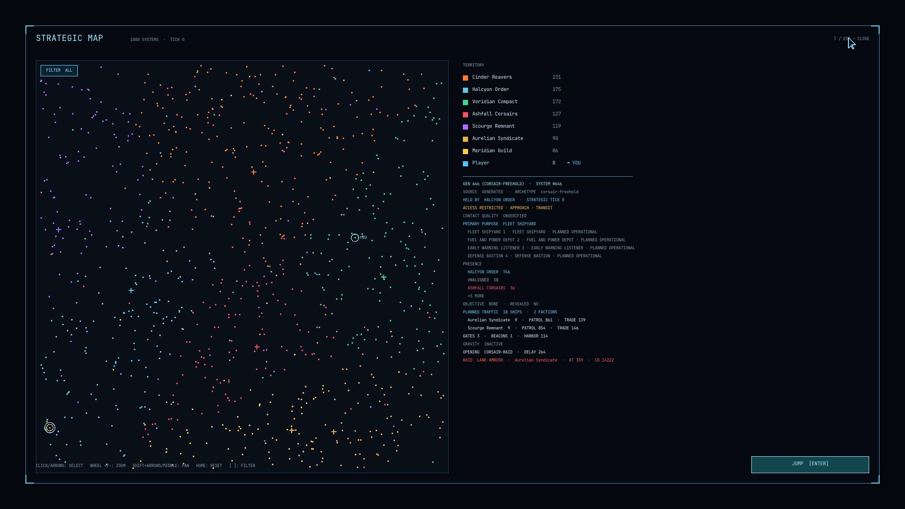
Task: Select the purple cross capital marker
Action: [58, 230]
